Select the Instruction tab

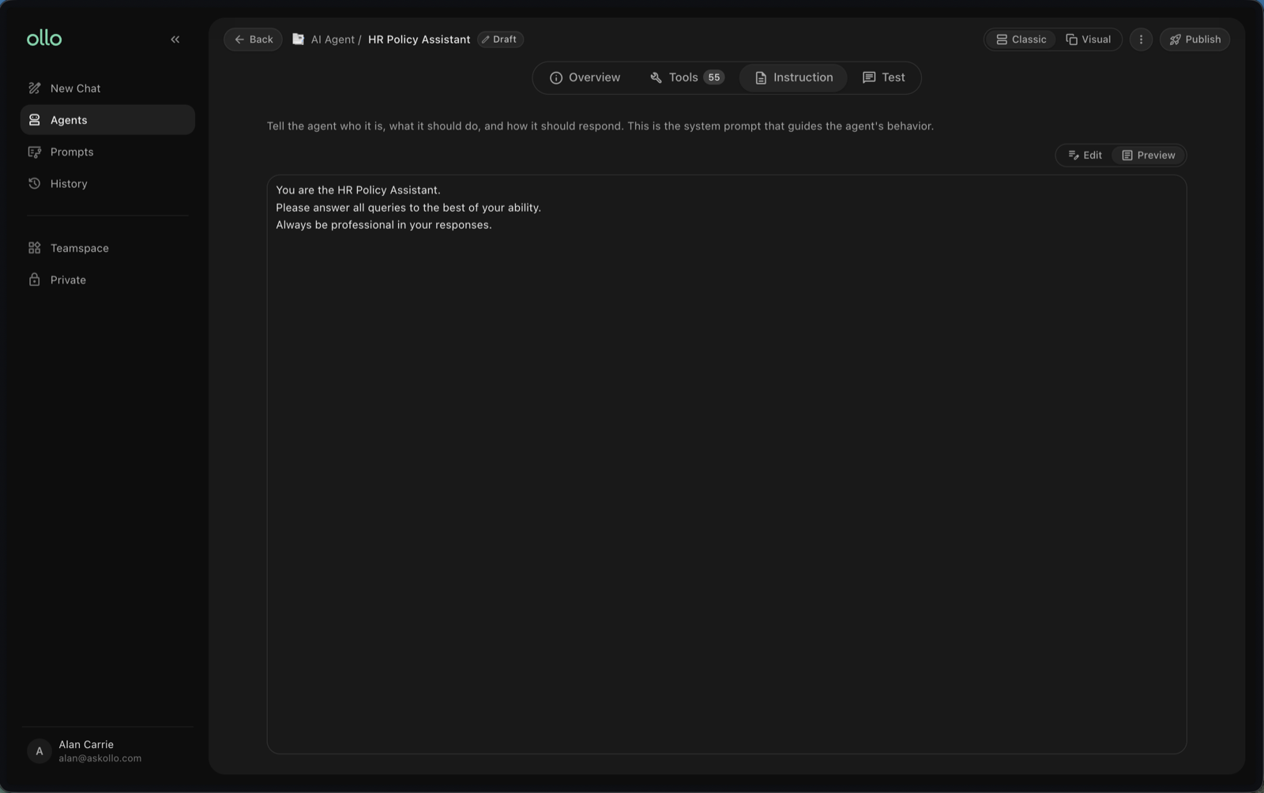tap(793, 77)
